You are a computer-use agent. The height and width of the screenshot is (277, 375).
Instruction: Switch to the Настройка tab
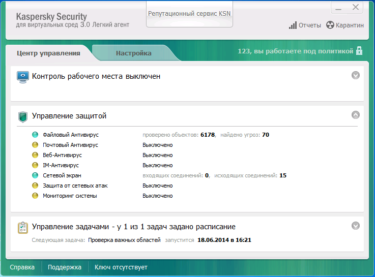coord(133,53)
